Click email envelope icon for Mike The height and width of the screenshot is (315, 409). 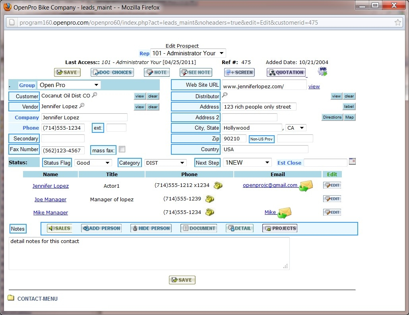[284, 213]
